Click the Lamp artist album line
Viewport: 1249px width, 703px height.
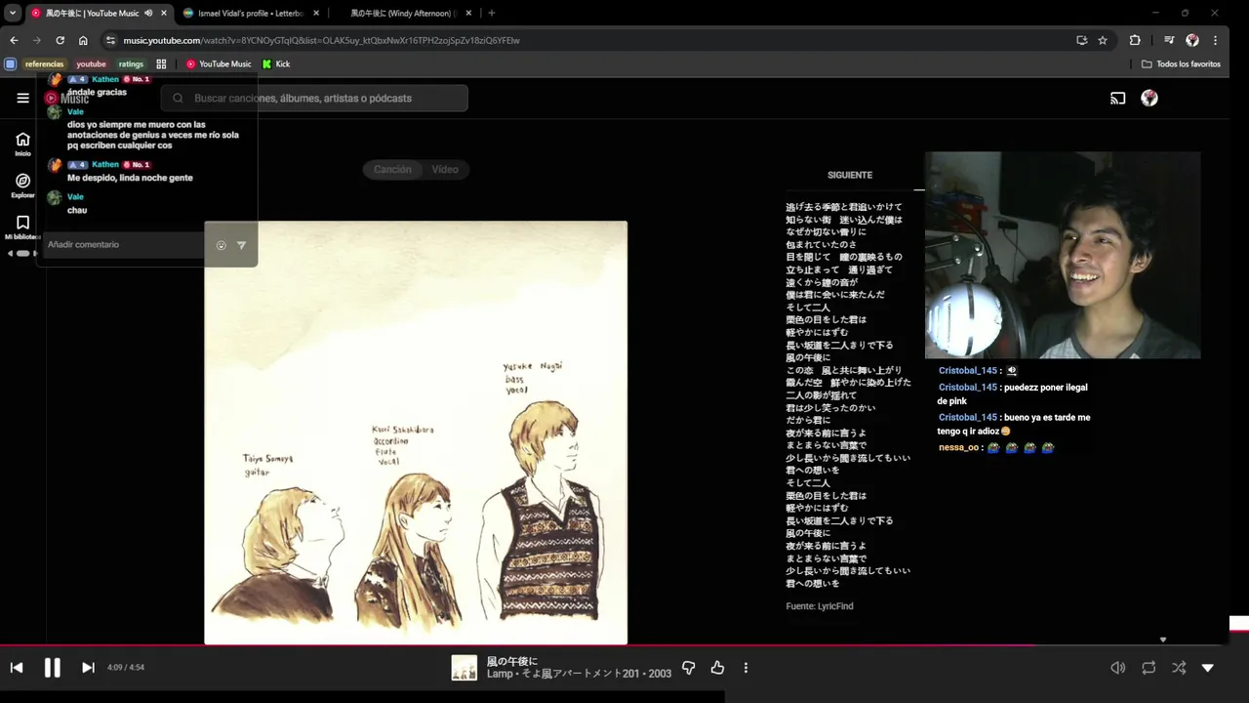coord(579,674)
